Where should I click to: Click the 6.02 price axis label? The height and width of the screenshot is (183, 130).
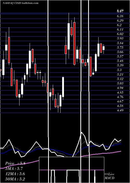coord(120,34)
